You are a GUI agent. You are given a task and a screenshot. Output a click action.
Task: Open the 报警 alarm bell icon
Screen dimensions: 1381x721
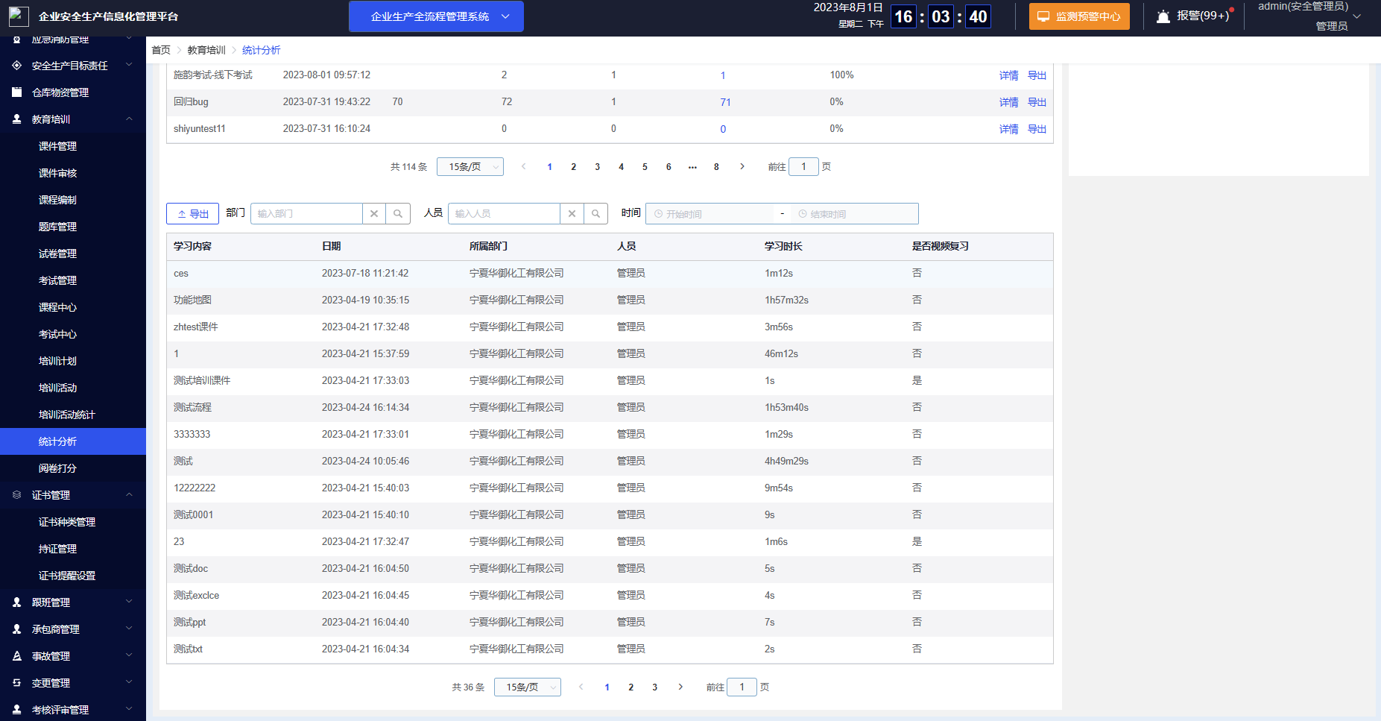pyautogui.click(x=1163, y=16)
